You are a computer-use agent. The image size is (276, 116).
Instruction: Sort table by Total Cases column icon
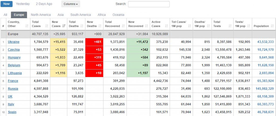[x=47, y=26]
